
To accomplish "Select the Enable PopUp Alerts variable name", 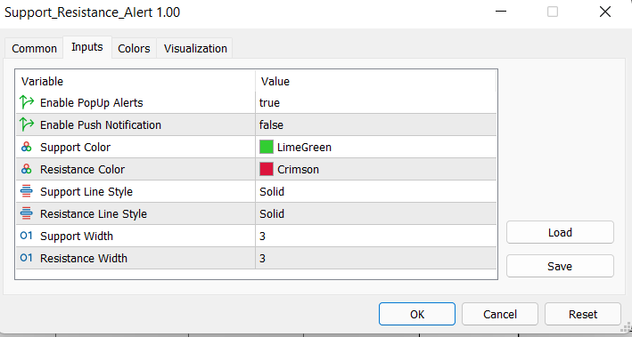I will (x=92, y=103).
